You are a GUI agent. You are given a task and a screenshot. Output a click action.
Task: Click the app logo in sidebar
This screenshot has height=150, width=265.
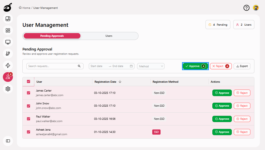(8, 7)
